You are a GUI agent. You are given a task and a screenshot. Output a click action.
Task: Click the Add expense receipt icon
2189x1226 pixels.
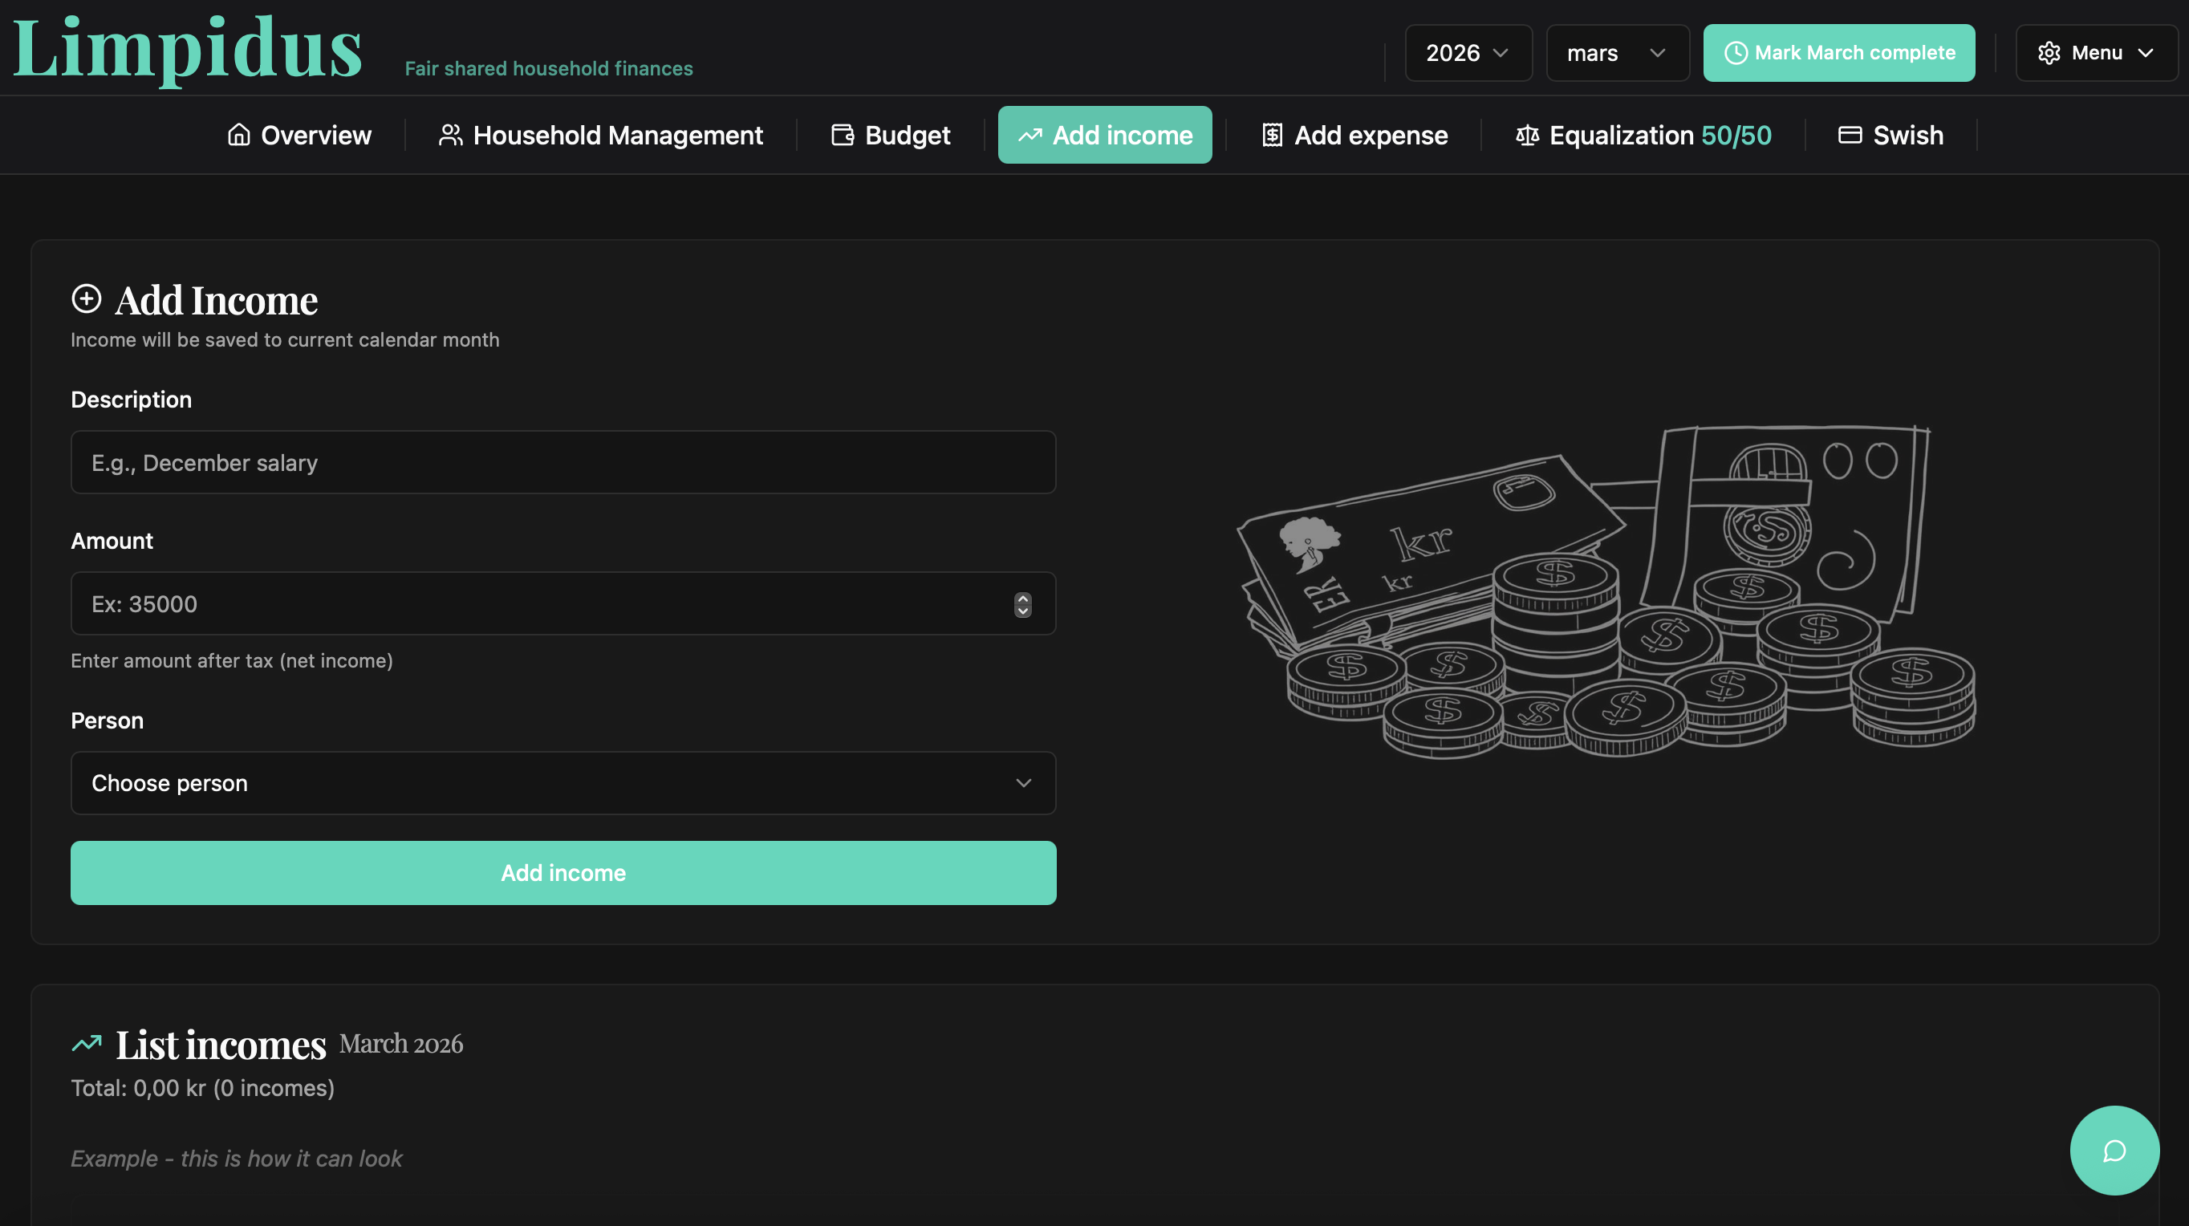(1271, 134)
